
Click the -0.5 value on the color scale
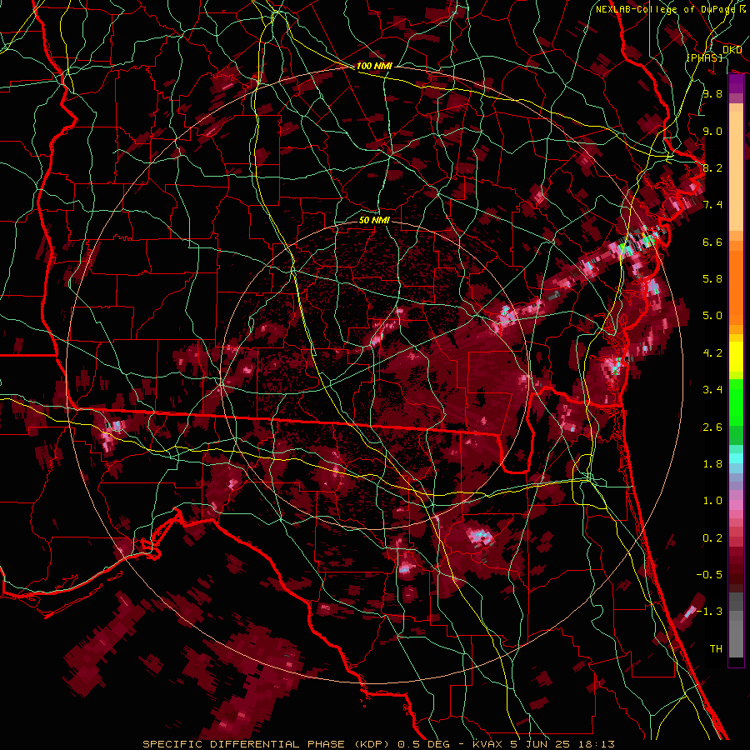(709, 575)
